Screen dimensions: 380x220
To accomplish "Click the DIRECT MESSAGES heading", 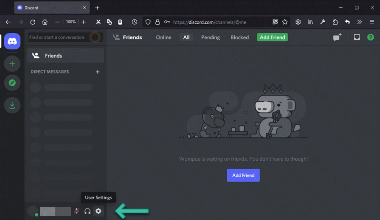I will pos(50,72).
